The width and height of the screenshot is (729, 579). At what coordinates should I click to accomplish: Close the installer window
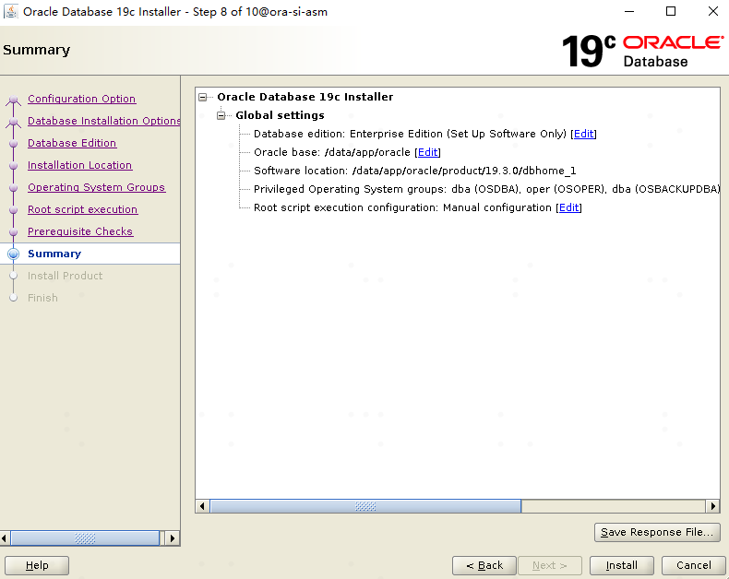[713, 11]
